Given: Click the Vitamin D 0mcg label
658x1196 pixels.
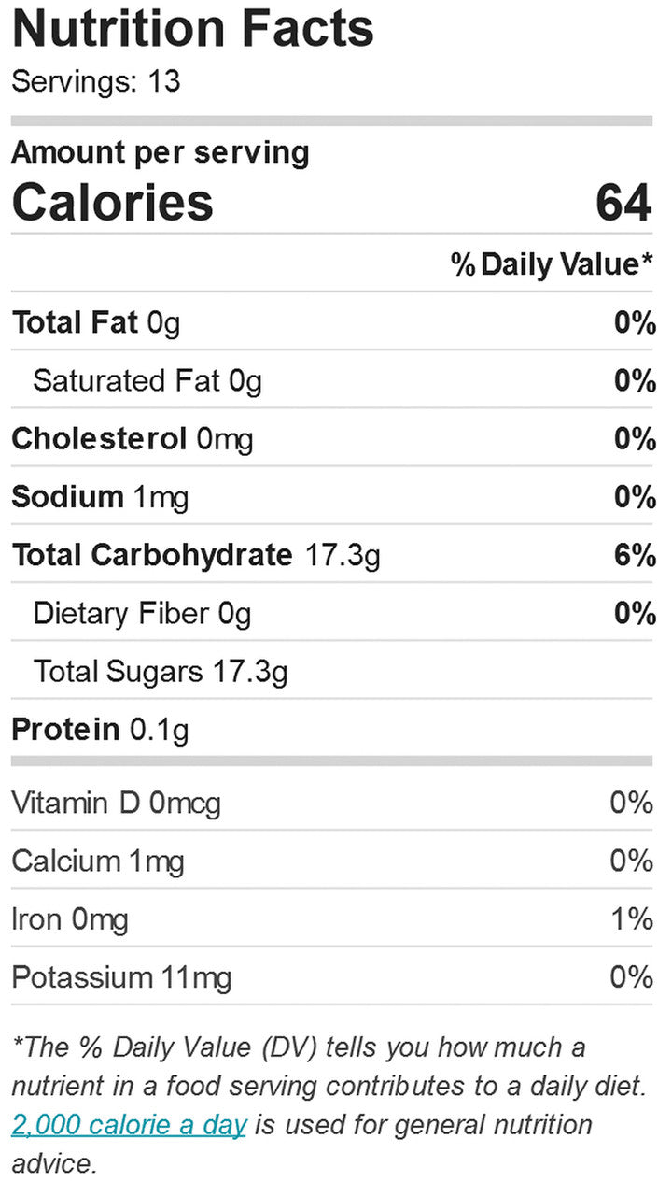Looking at the screenshot, I should (116, 803).
